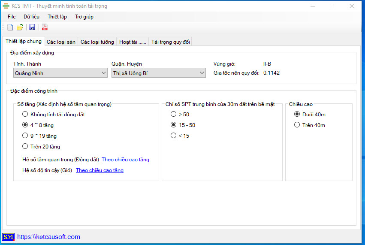Select SPT index '< 15' option
This screenshot has width=365, height=245.
click(x=173, y=136)
